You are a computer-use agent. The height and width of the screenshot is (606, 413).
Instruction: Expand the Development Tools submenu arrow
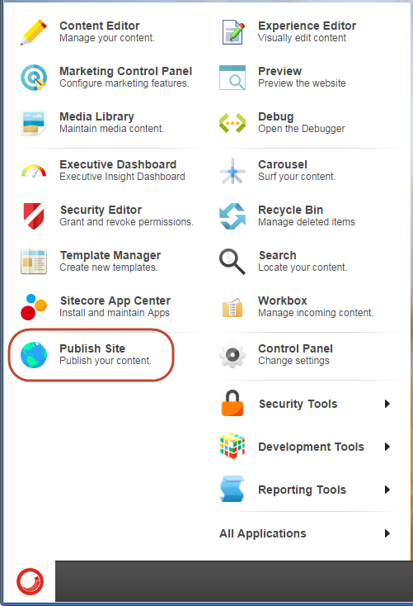pos(387,447)
